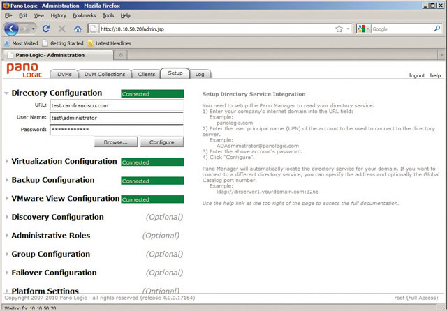This screenshot has height=311, width=447.
Task: Go back with the browser Back arrow
Action: 11,29
